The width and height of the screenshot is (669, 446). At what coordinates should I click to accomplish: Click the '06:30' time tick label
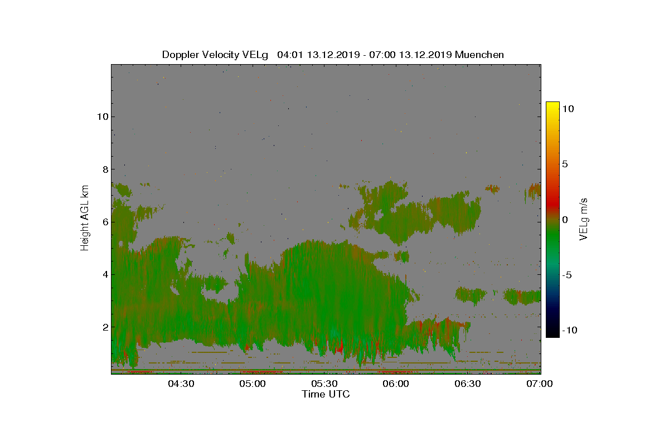click(x=468, y=384)
